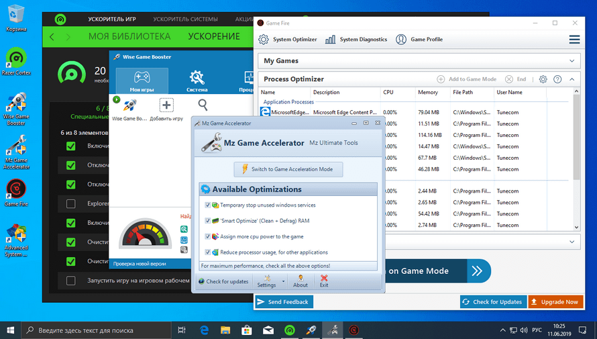The height and width of the screenshot is (339, 597).
Task: Toggle first Отключ checkbox in Razer Cortex
Action: coord(71,165)
